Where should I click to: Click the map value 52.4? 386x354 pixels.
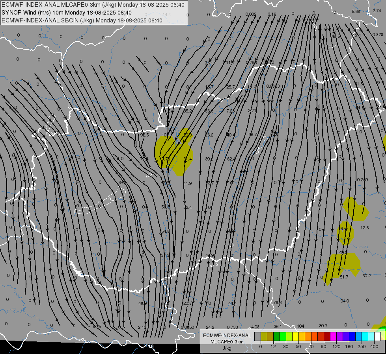tap(188, 207)
